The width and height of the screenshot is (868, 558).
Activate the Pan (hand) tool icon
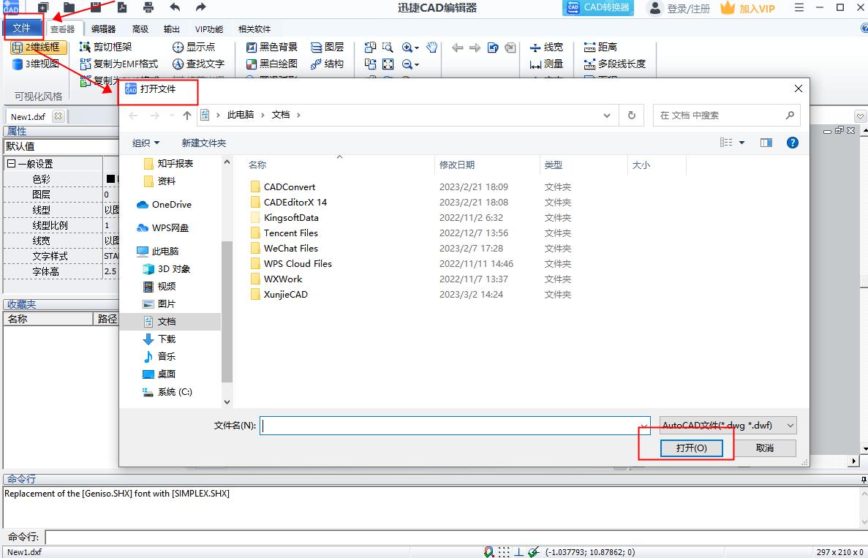pyautogui.click(x=431, y=48)
